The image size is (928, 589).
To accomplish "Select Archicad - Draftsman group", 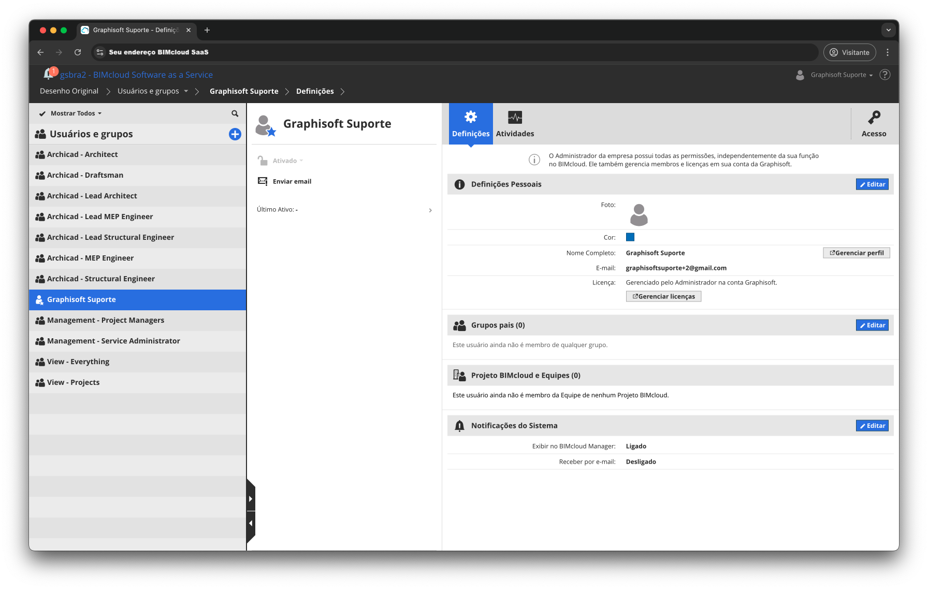I will pos(137,175).
